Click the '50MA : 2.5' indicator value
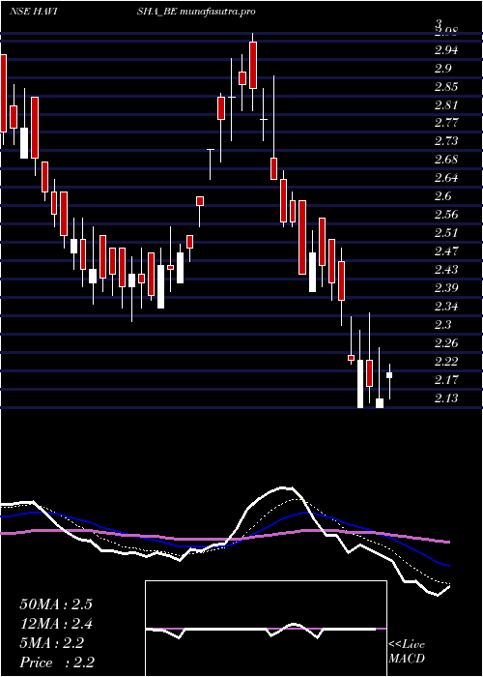This screenshot has width=483, height=677. [x=56, y=604]
